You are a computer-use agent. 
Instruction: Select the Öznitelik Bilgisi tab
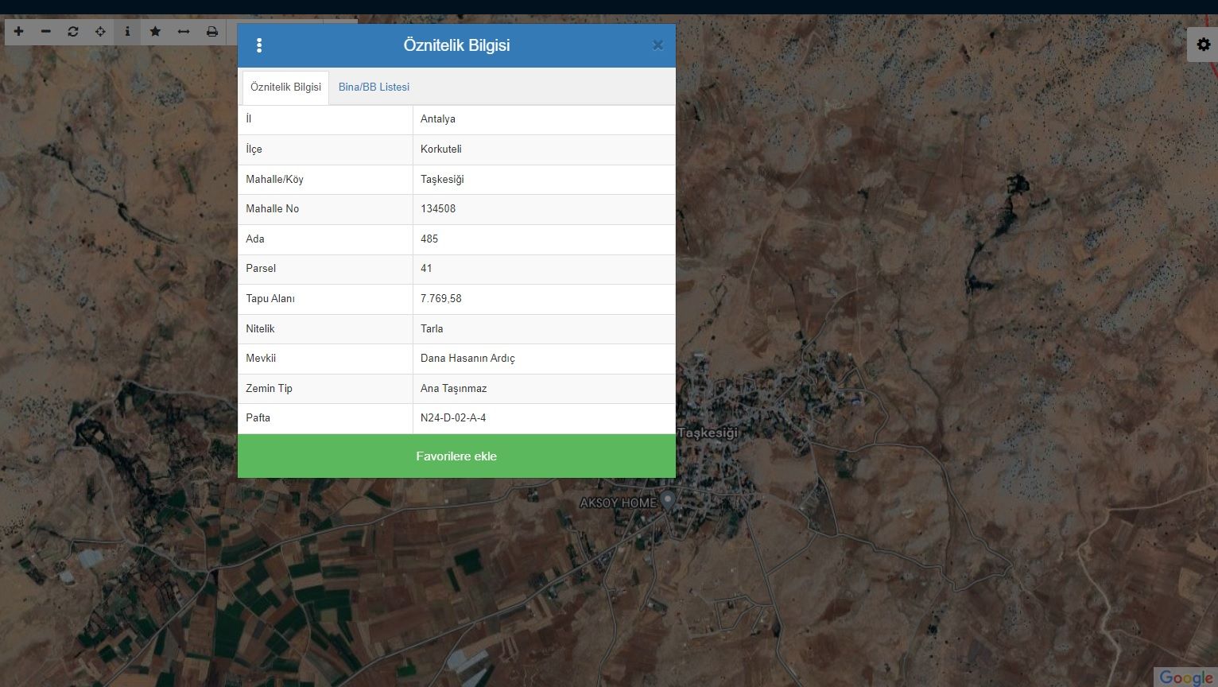tap(285, 87)
